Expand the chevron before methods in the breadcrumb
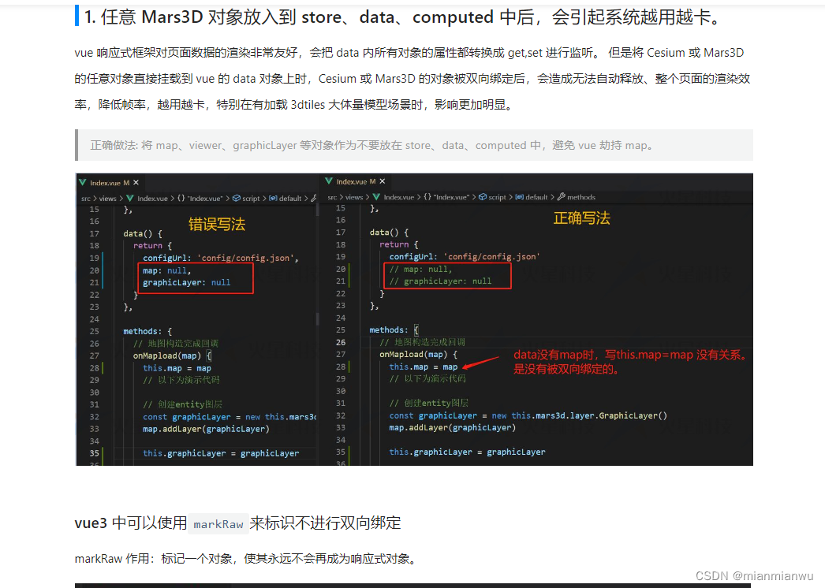825x588 pixels. pyautogui.click(x=554, y=196)
